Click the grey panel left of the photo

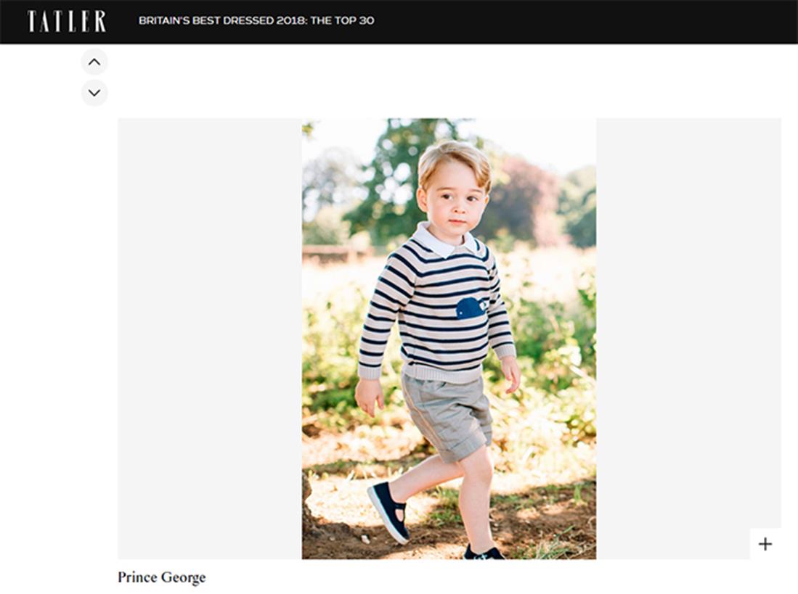coord(209,338)
